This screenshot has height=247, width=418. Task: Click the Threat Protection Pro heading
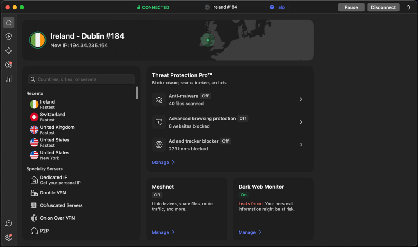point(182,75)
